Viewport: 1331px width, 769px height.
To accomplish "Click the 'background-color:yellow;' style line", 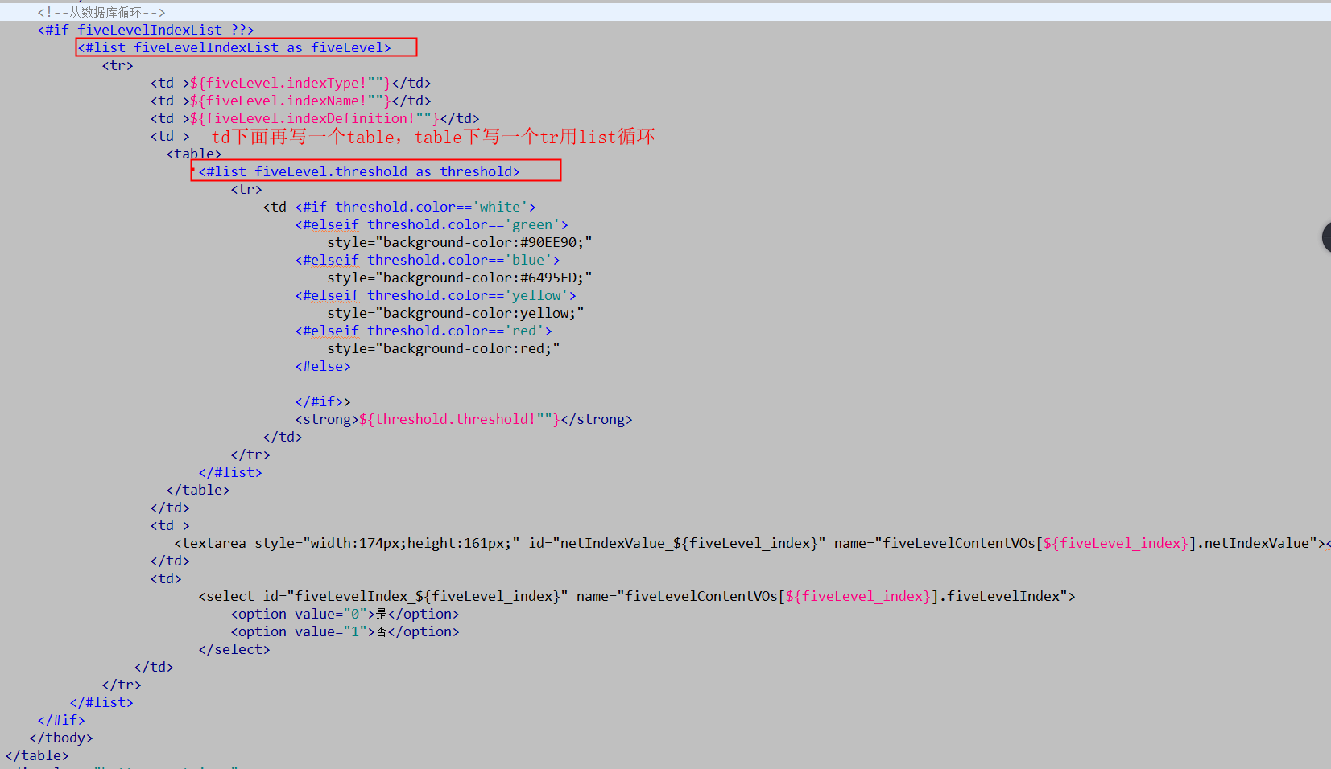I will point(456,313).
